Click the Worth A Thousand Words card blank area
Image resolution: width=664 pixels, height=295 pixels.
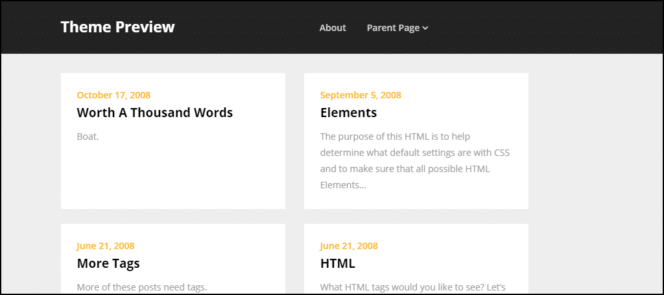(172, 177)
